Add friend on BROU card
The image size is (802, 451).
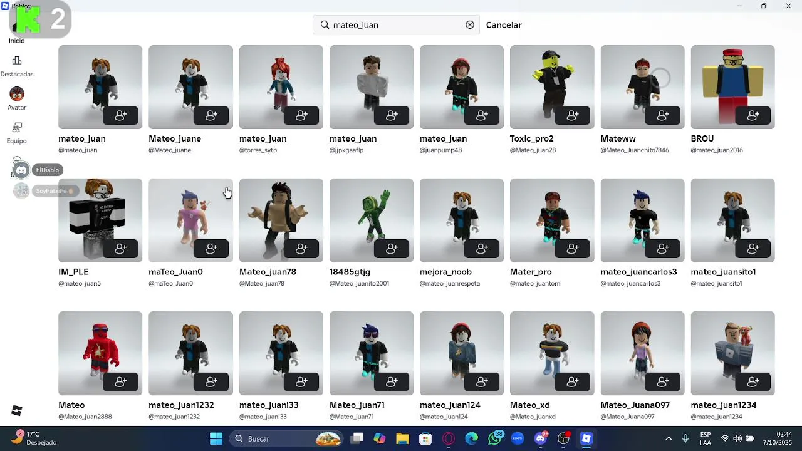coord(753,116)
